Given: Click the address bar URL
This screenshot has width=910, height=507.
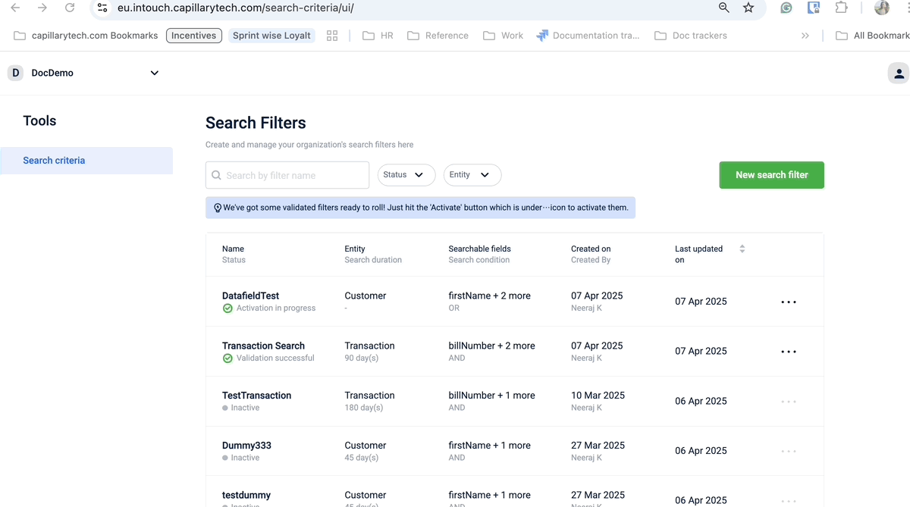Looking at the screenshot, I should pyautogui.click(x=236, y=8).
